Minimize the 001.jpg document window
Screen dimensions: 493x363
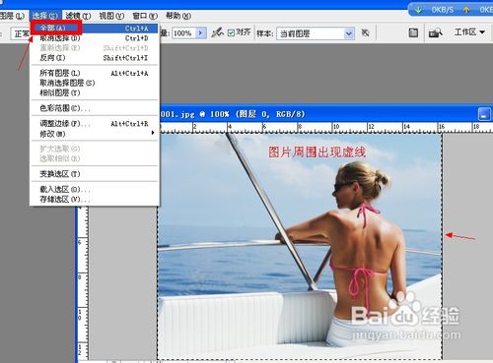pyautogui.click(x=484, y=114)
